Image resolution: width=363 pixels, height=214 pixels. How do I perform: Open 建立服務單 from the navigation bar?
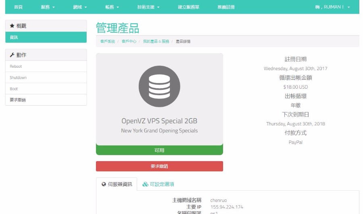tap(188, 7)
